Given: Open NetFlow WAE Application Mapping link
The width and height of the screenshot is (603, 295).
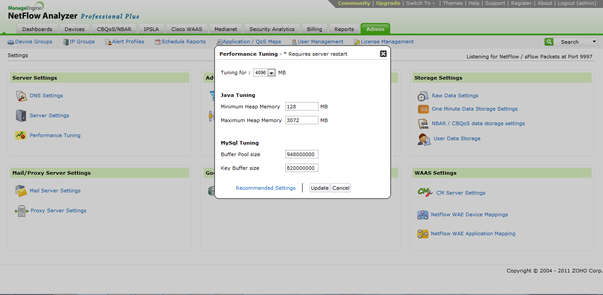Looking at the screenshot, I should (473, 234).
